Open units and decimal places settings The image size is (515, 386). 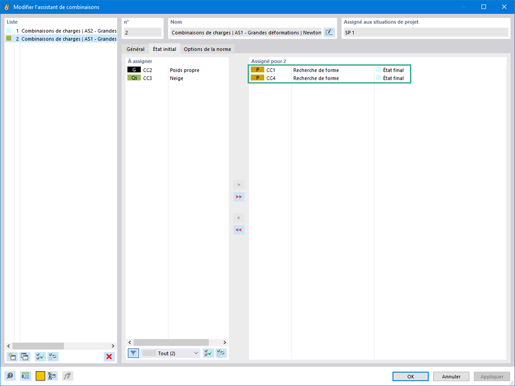tap(25, 376)
